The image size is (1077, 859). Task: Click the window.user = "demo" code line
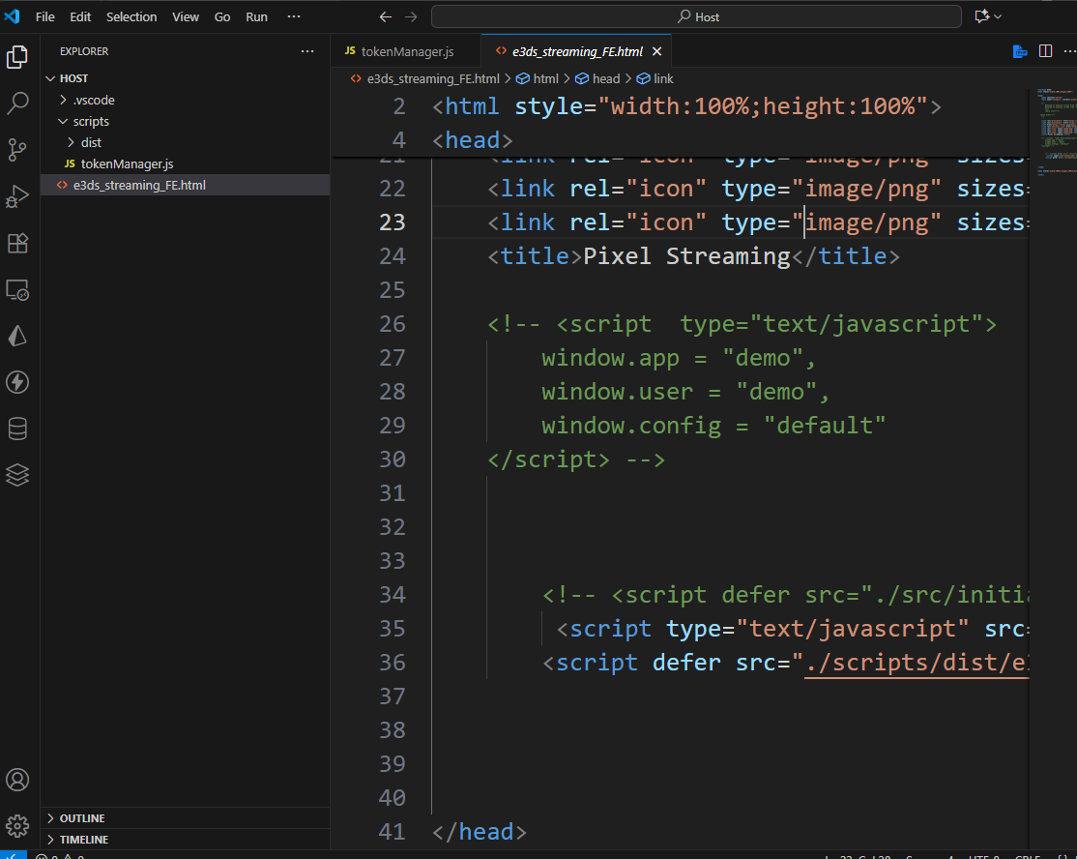coord(685,392)
